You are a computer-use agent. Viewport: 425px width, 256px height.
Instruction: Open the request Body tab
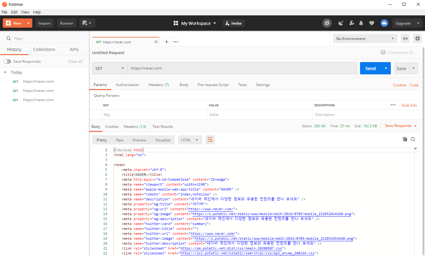pyautogui.click(x=184, y=85)
